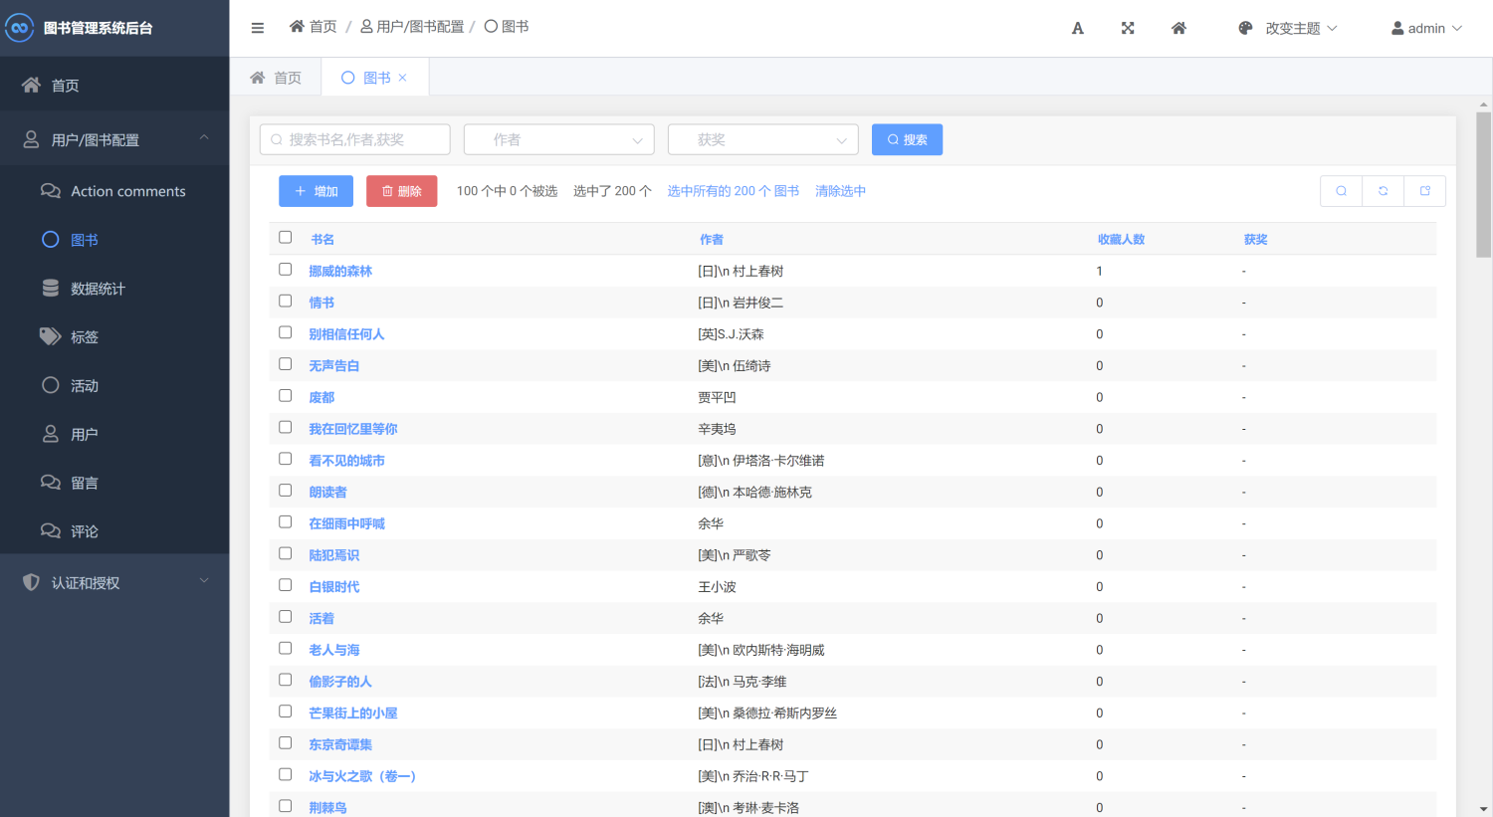The width and height of the screenshot is (1493, 817).
Task: Open Action comments in the sidebar
Action: (114, 191)
